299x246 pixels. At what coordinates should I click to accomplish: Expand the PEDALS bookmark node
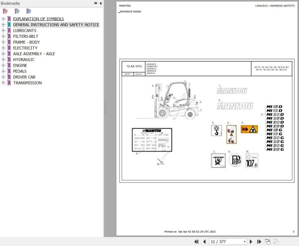click(3, 71)
